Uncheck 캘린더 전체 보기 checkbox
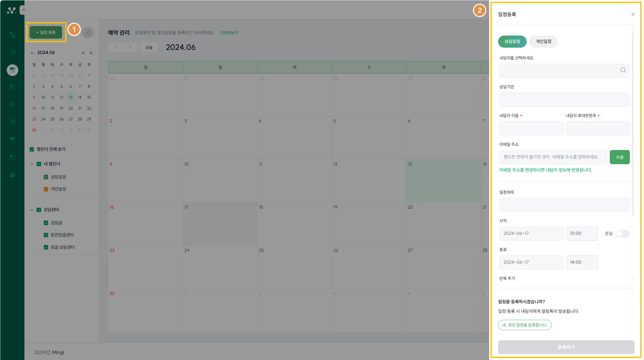 coord(32,149)
